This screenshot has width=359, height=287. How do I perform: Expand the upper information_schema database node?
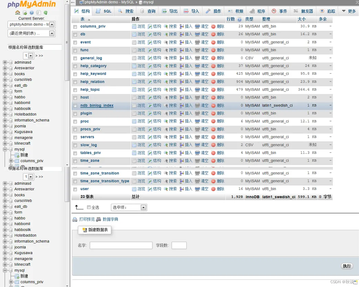tap(5, 120)
